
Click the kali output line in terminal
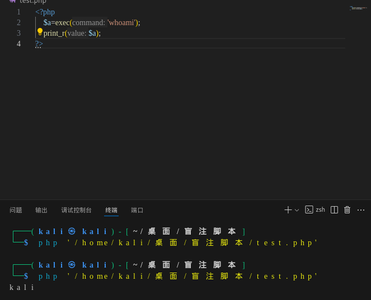coord(22,288)
